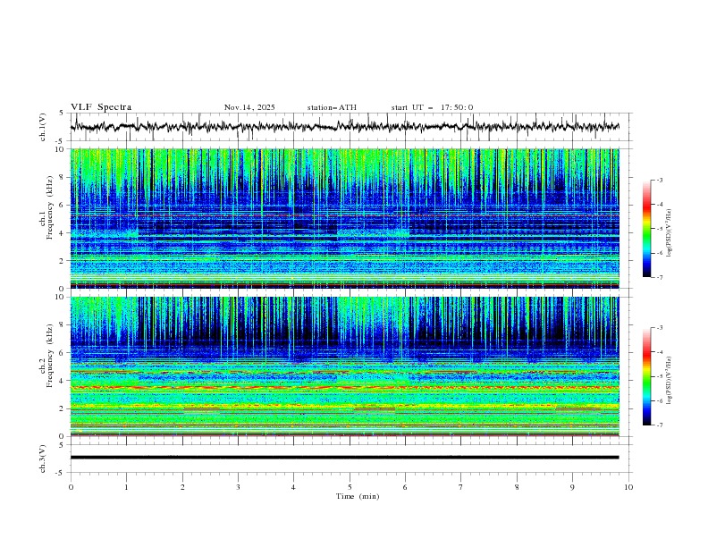Click the "7" tick on Time axis
708x547 pixels.
[x=461, y=487]
